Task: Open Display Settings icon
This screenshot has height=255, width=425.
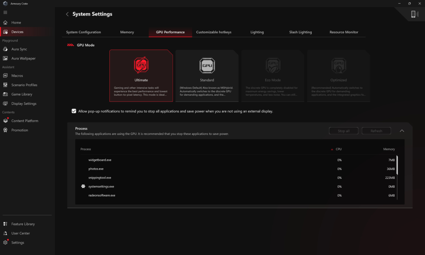Action: coord(5,104)
